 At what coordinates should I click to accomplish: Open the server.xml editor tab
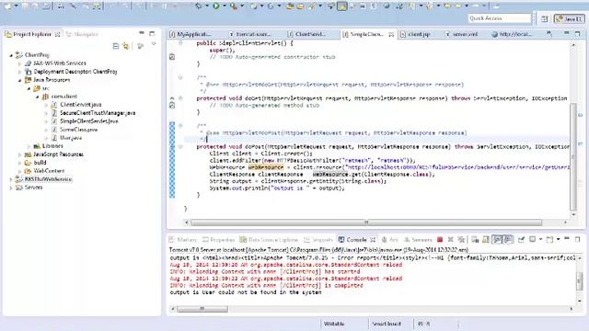click(x=462, y=34)
